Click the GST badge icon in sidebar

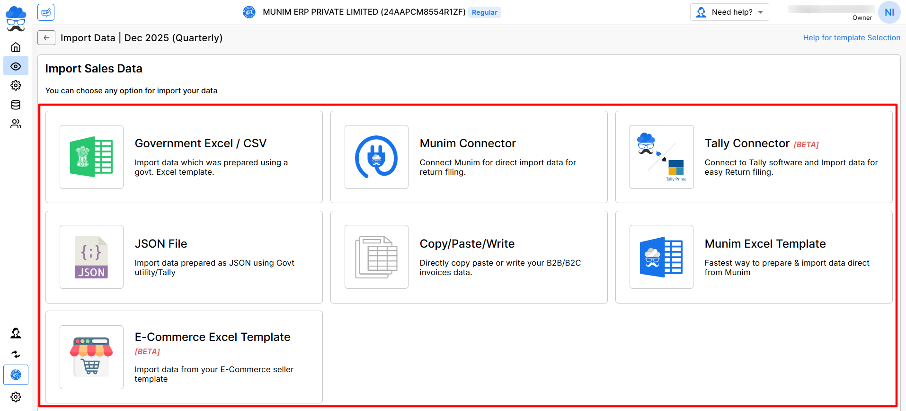16,375
